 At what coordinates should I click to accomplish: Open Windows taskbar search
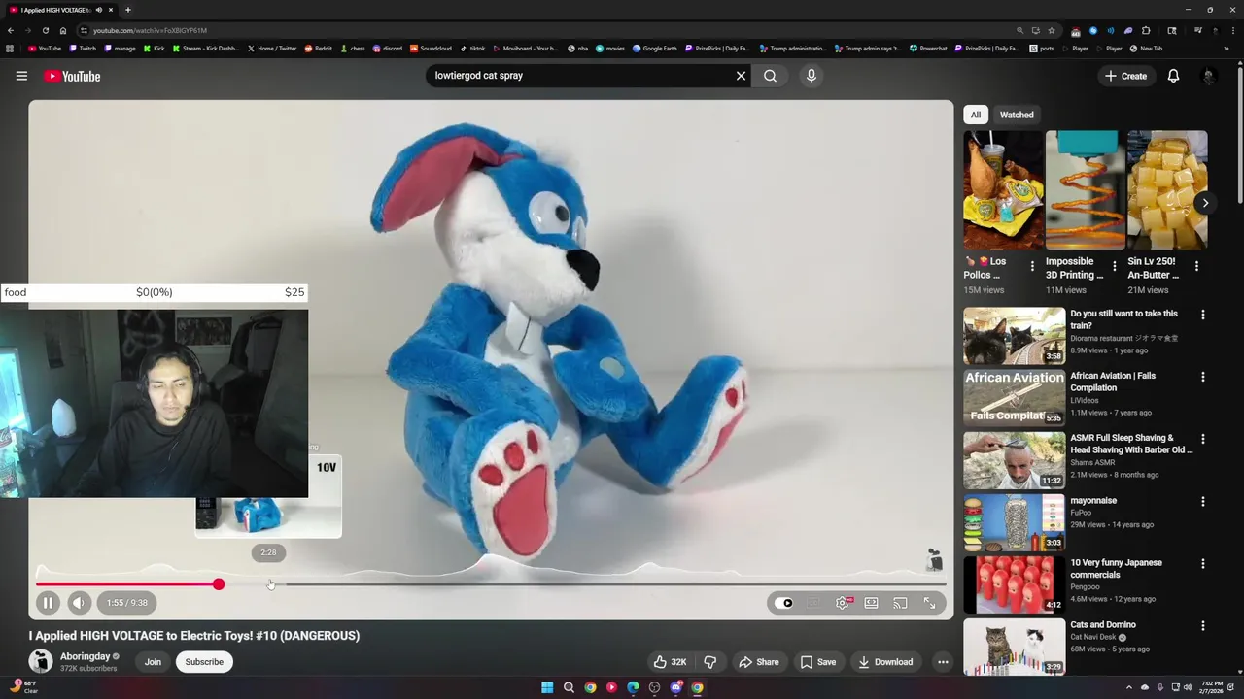[x=569, y=687]
